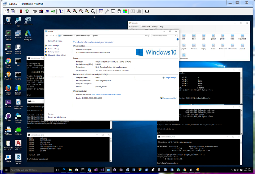The width and height of the screenshot is (255, 174).
Task: Open Help menu in Telemote window
Action: (161, 27)
